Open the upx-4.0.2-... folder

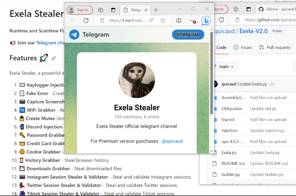point(232,142)
